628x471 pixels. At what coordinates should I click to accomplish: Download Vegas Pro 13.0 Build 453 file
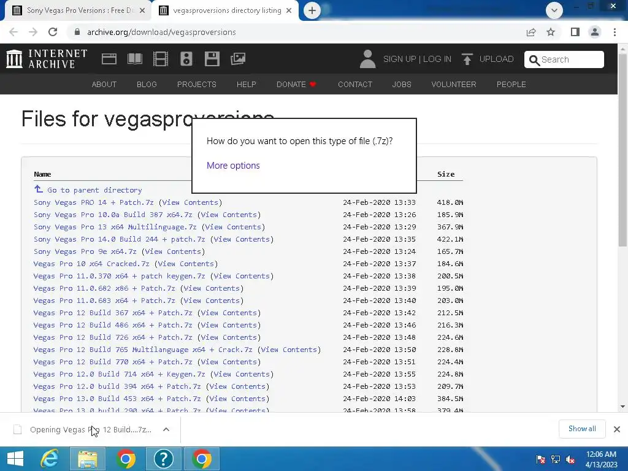coord(117,399)
